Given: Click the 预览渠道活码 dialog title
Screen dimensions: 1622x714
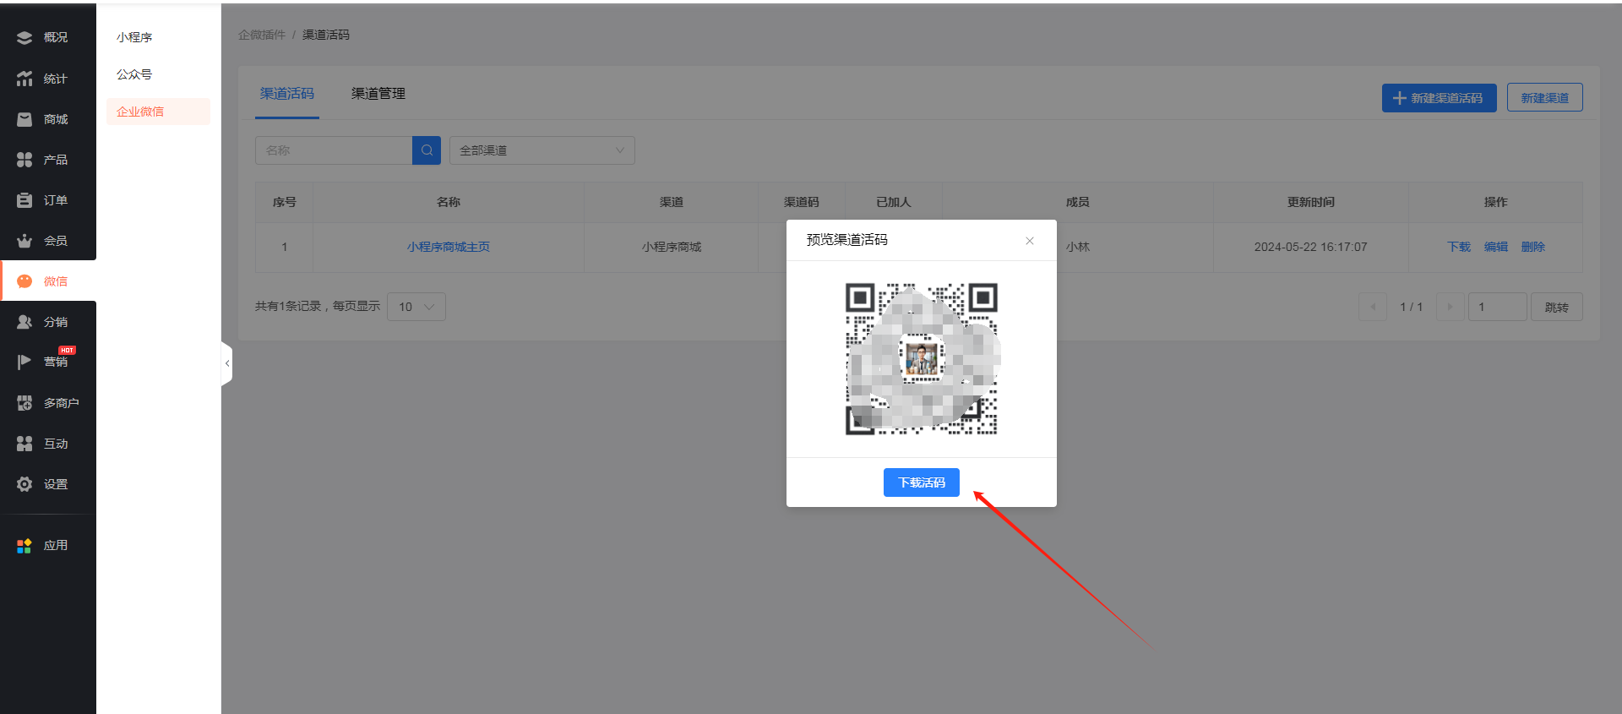Looking at the screenshot, I should [847, 240].
